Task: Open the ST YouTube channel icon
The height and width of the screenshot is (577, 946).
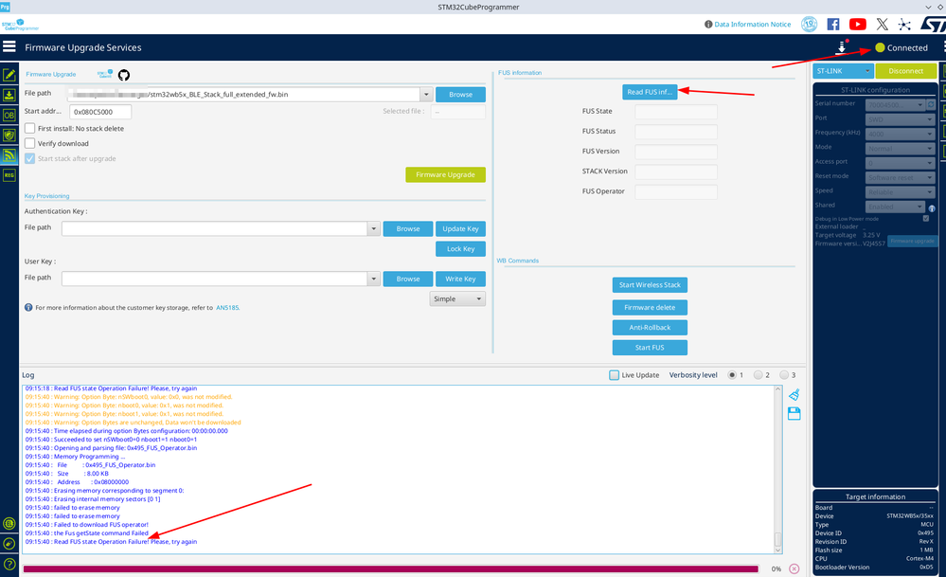Action: (857, 24)
